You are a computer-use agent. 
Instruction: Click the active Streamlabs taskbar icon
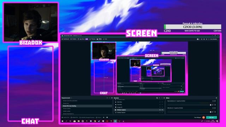pos(115,121)
